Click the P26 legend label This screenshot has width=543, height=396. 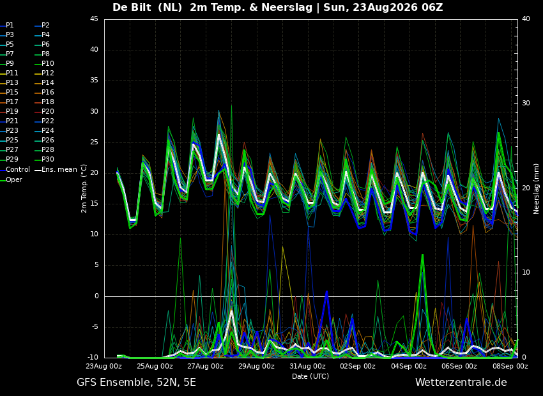[x=48, y=140]
